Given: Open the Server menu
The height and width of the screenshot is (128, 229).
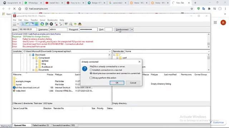Looking at the screenshot, I should pos(43,20).
